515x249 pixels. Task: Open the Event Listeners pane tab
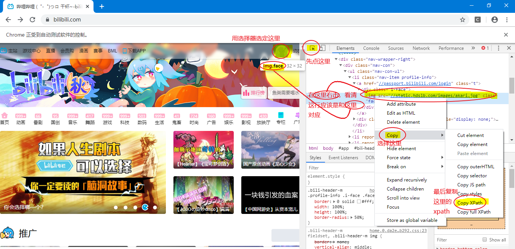click(343, 158)
